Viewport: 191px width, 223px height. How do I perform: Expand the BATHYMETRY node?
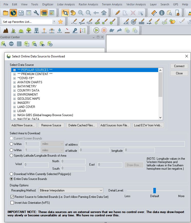(14, 86)
